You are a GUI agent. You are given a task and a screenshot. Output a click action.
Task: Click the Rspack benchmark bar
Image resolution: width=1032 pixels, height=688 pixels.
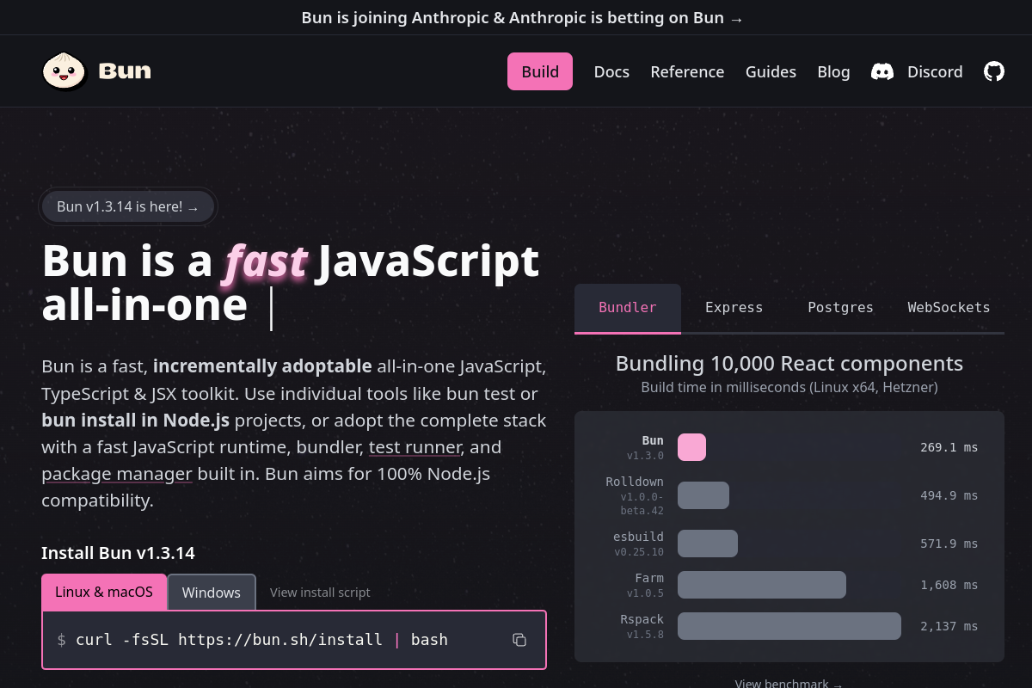click(x=789, y=626)
